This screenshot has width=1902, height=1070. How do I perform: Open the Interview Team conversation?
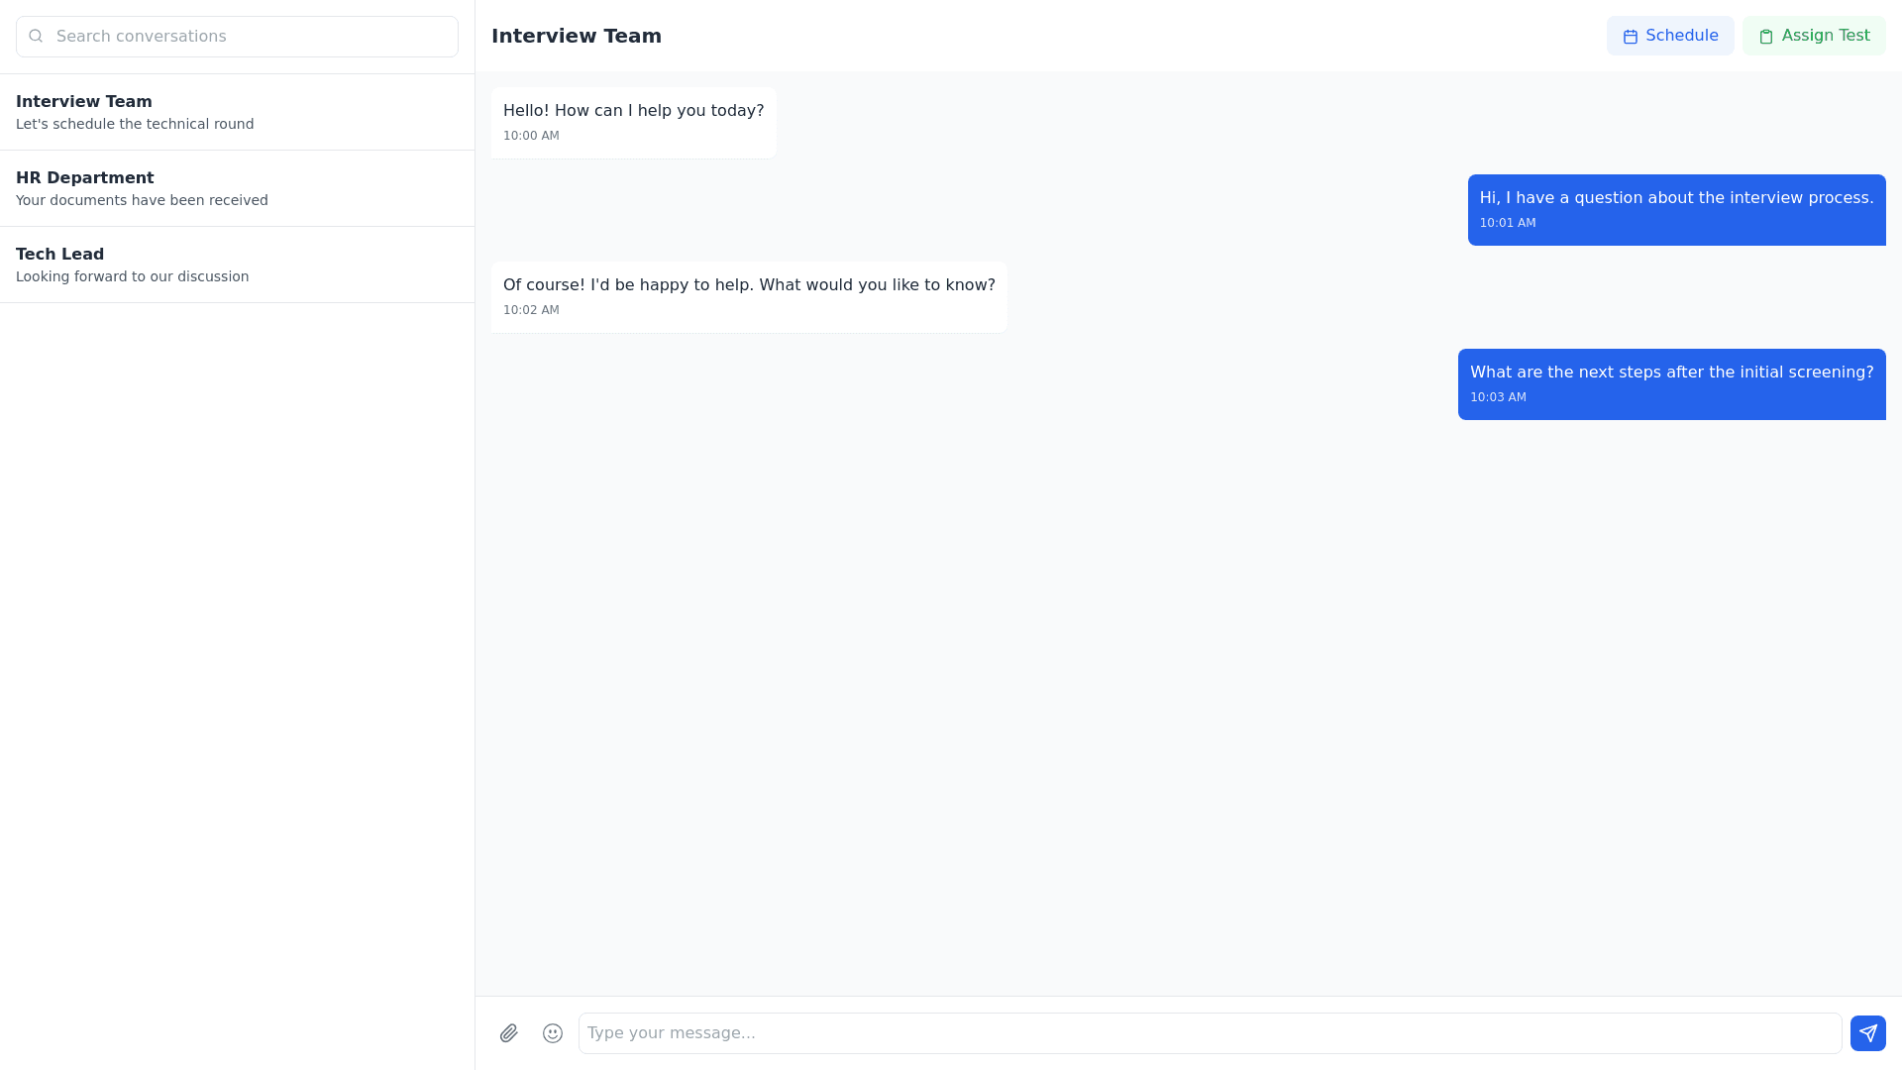coord(237,112)
